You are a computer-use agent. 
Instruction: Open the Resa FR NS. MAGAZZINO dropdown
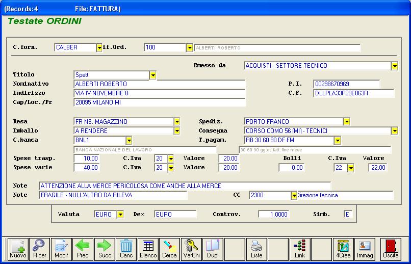pyautogui.click(x=177, y=122)
